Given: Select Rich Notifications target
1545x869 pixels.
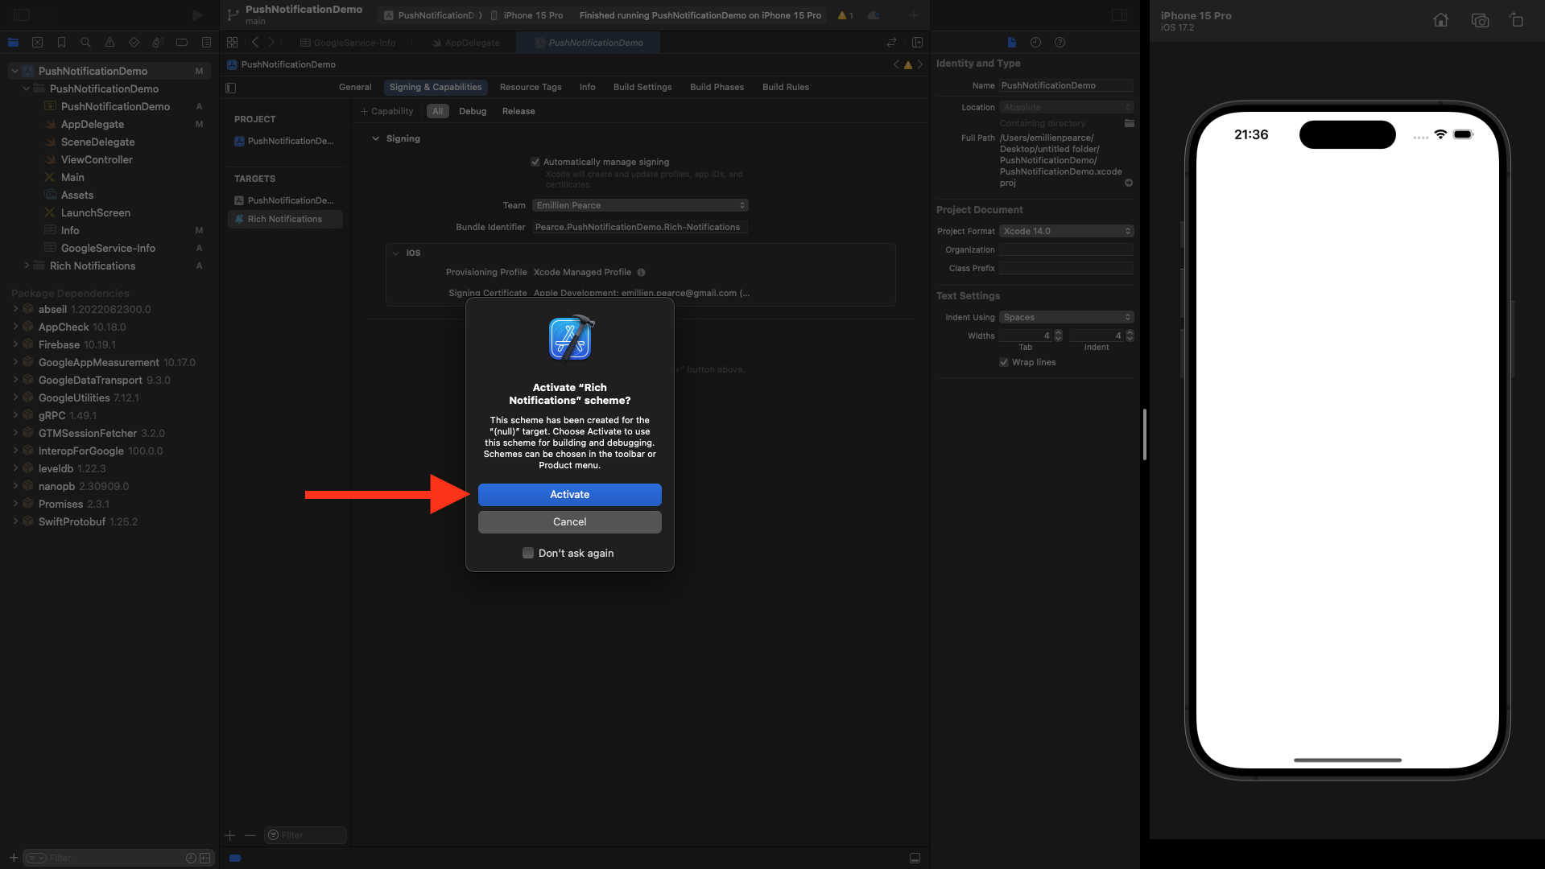Looking at the screenshot, I should [x=285, y=219].
